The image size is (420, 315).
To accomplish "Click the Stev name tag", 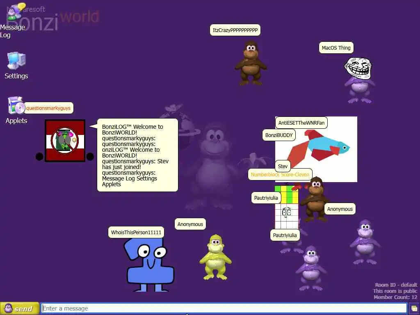I will click(283, 166).
